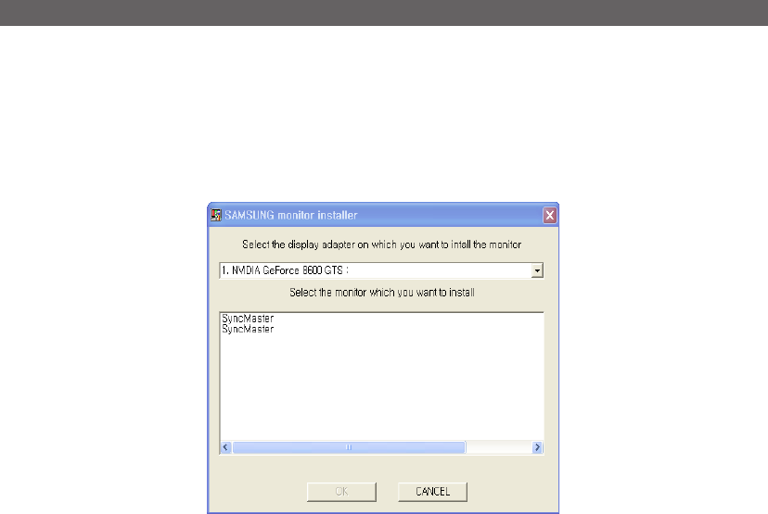768x514 pixels.
Task: Click the right arrow of the horizontal scrollbar
Action: [537, 447]
